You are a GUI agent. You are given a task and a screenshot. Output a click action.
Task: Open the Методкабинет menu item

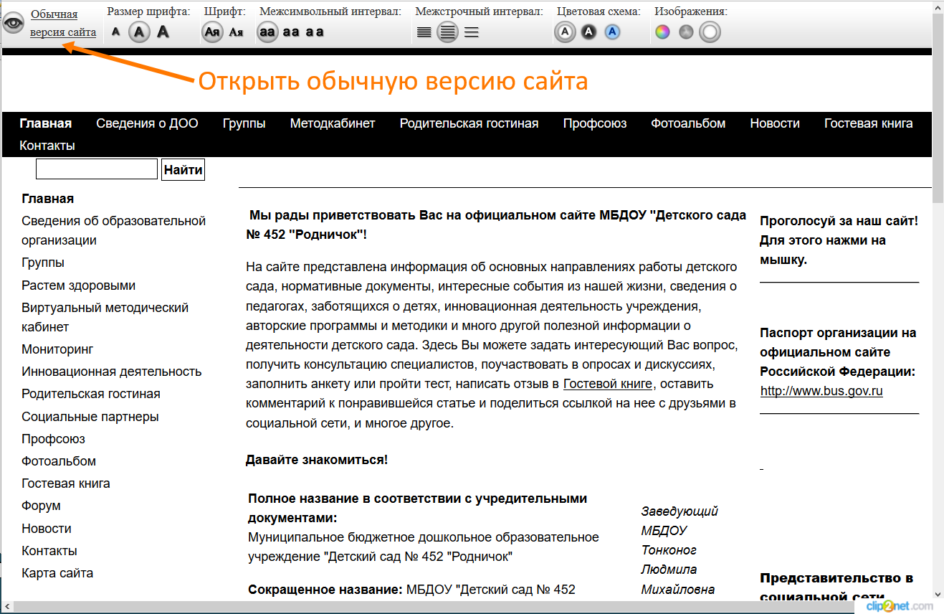[333, 123]
